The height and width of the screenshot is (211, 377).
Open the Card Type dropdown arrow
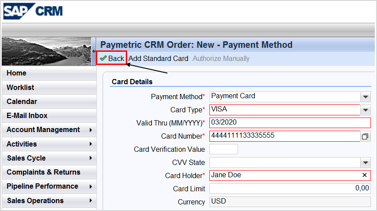(366, 110)
